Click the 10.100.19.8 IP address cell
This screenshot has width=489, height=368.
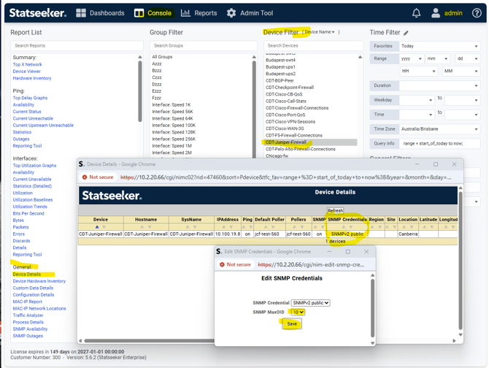[228, 234]
